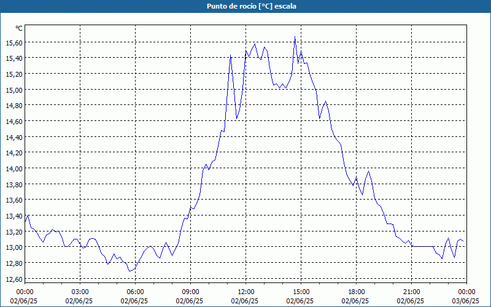Click the 03:00 time label

(80, 292)
